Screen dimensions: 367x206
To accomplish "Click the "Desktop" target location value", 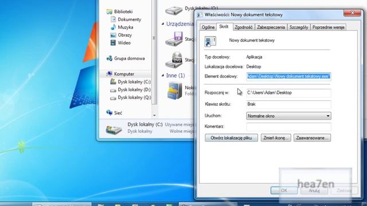I will (x=253, y=66).
